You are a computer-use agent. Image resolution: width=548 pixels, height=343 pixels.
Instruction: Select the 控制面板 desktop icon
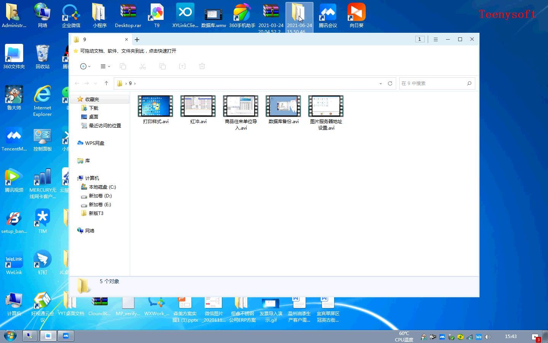click(x=43, y=139)
